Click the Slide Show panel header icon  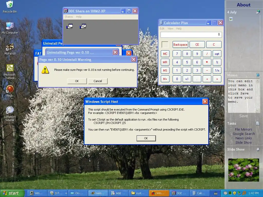coord(258,149)
